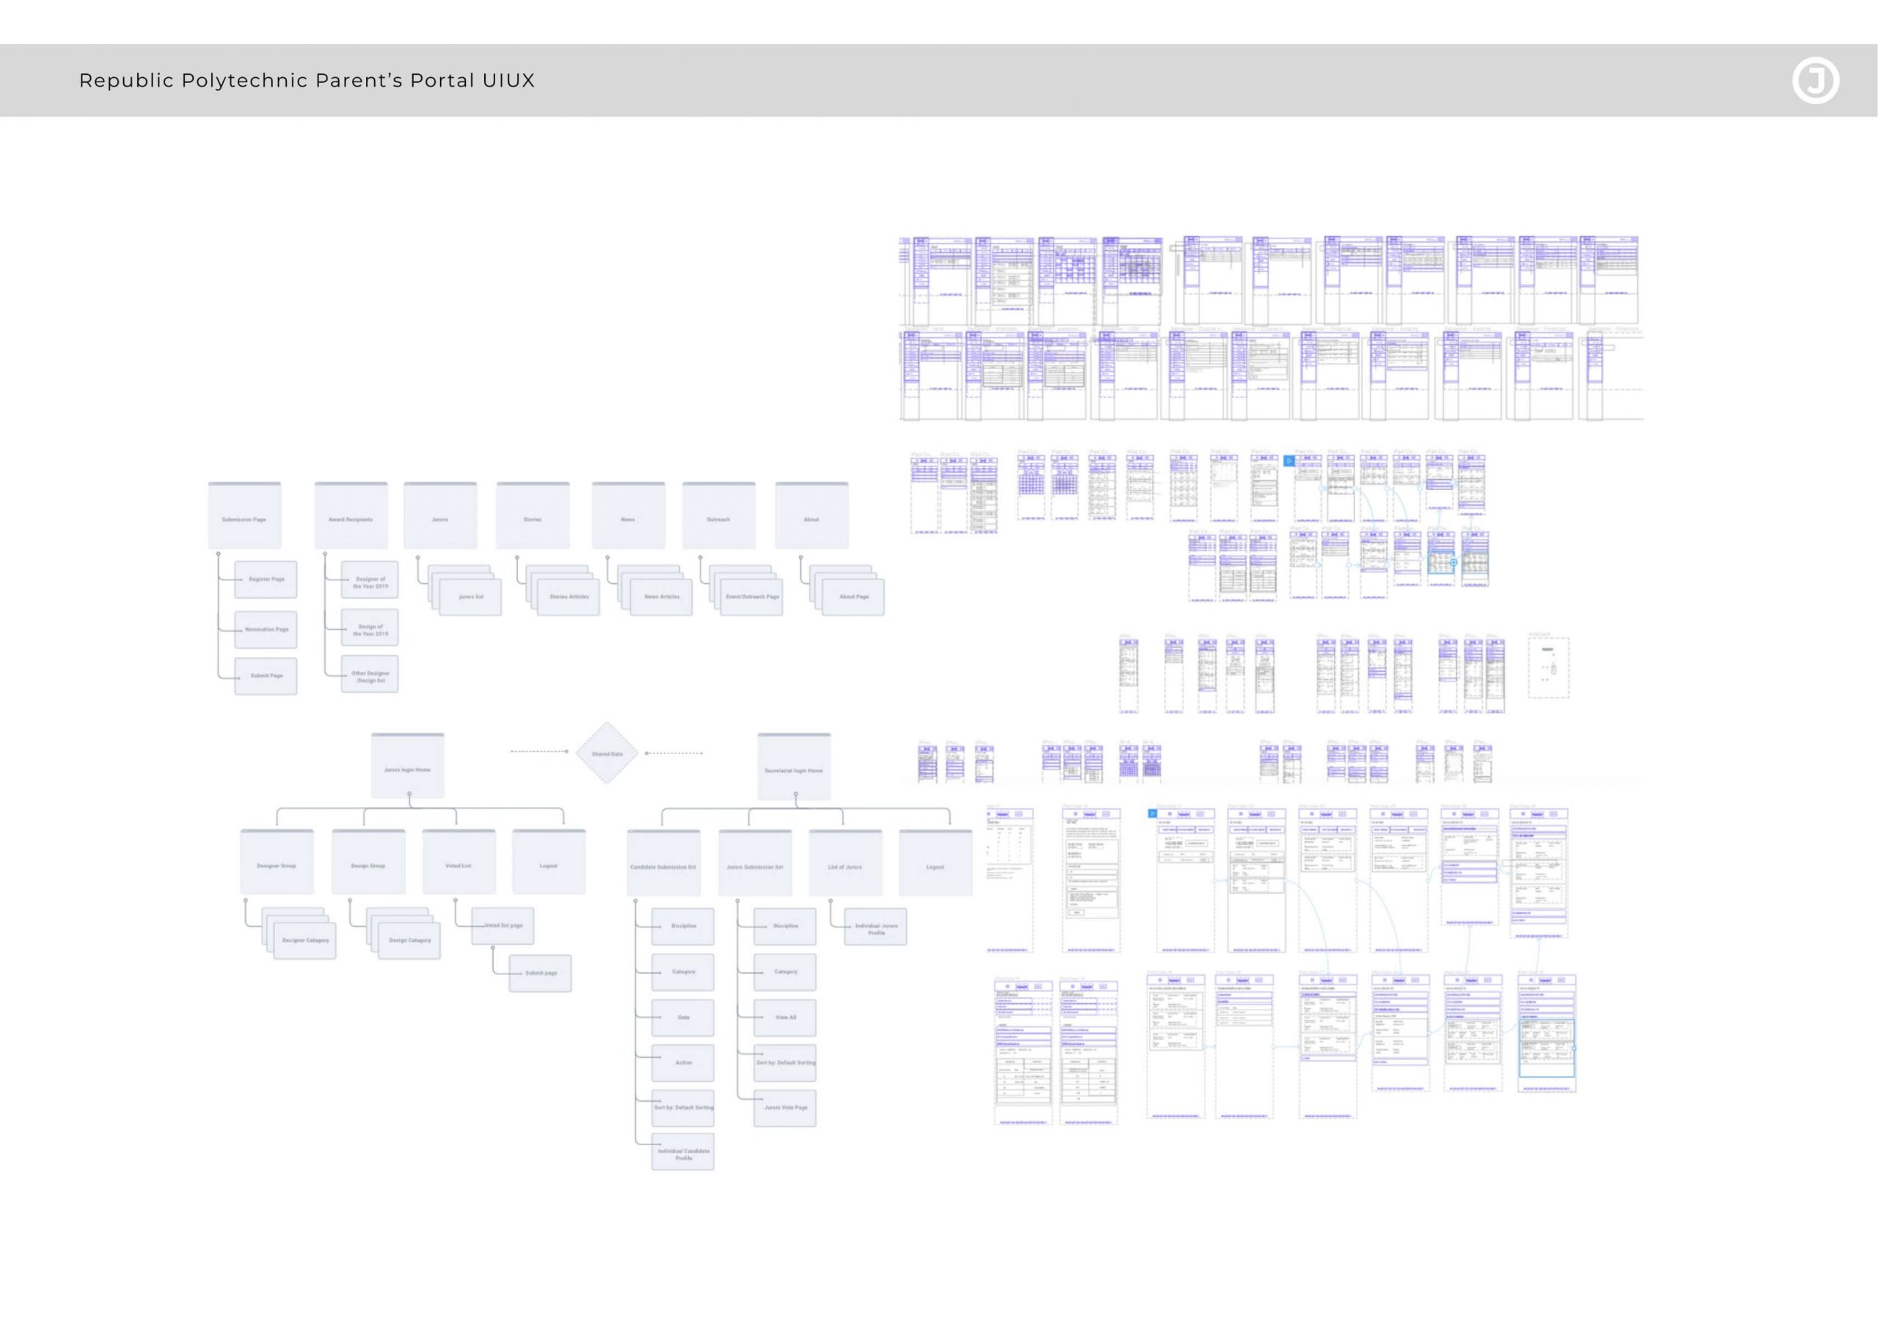The height and width of the screenshot is (1322, 1878).
Task: Click the Voted List box
Action: 458,863
